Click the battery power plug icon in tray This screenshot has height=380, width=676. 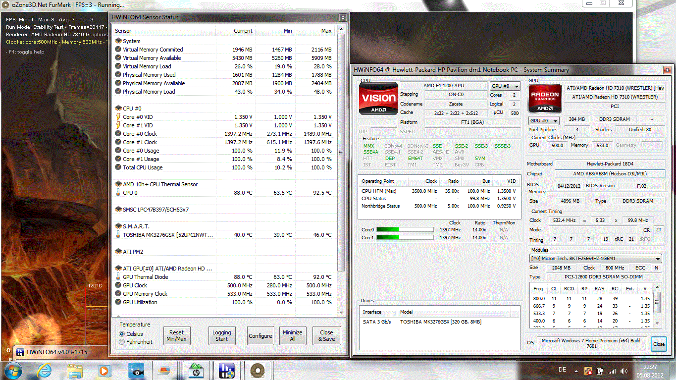pyautogui.click(x=600, y=371)
